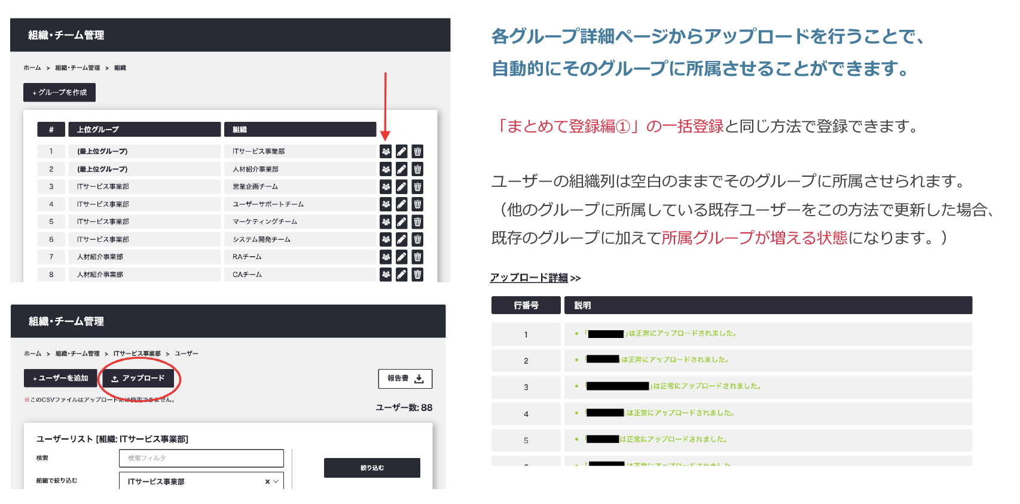The width and height of the screenshot is (1020, 504).
Task: Open the 組織で絞り込む dropdown
Action: click(201, 481)
